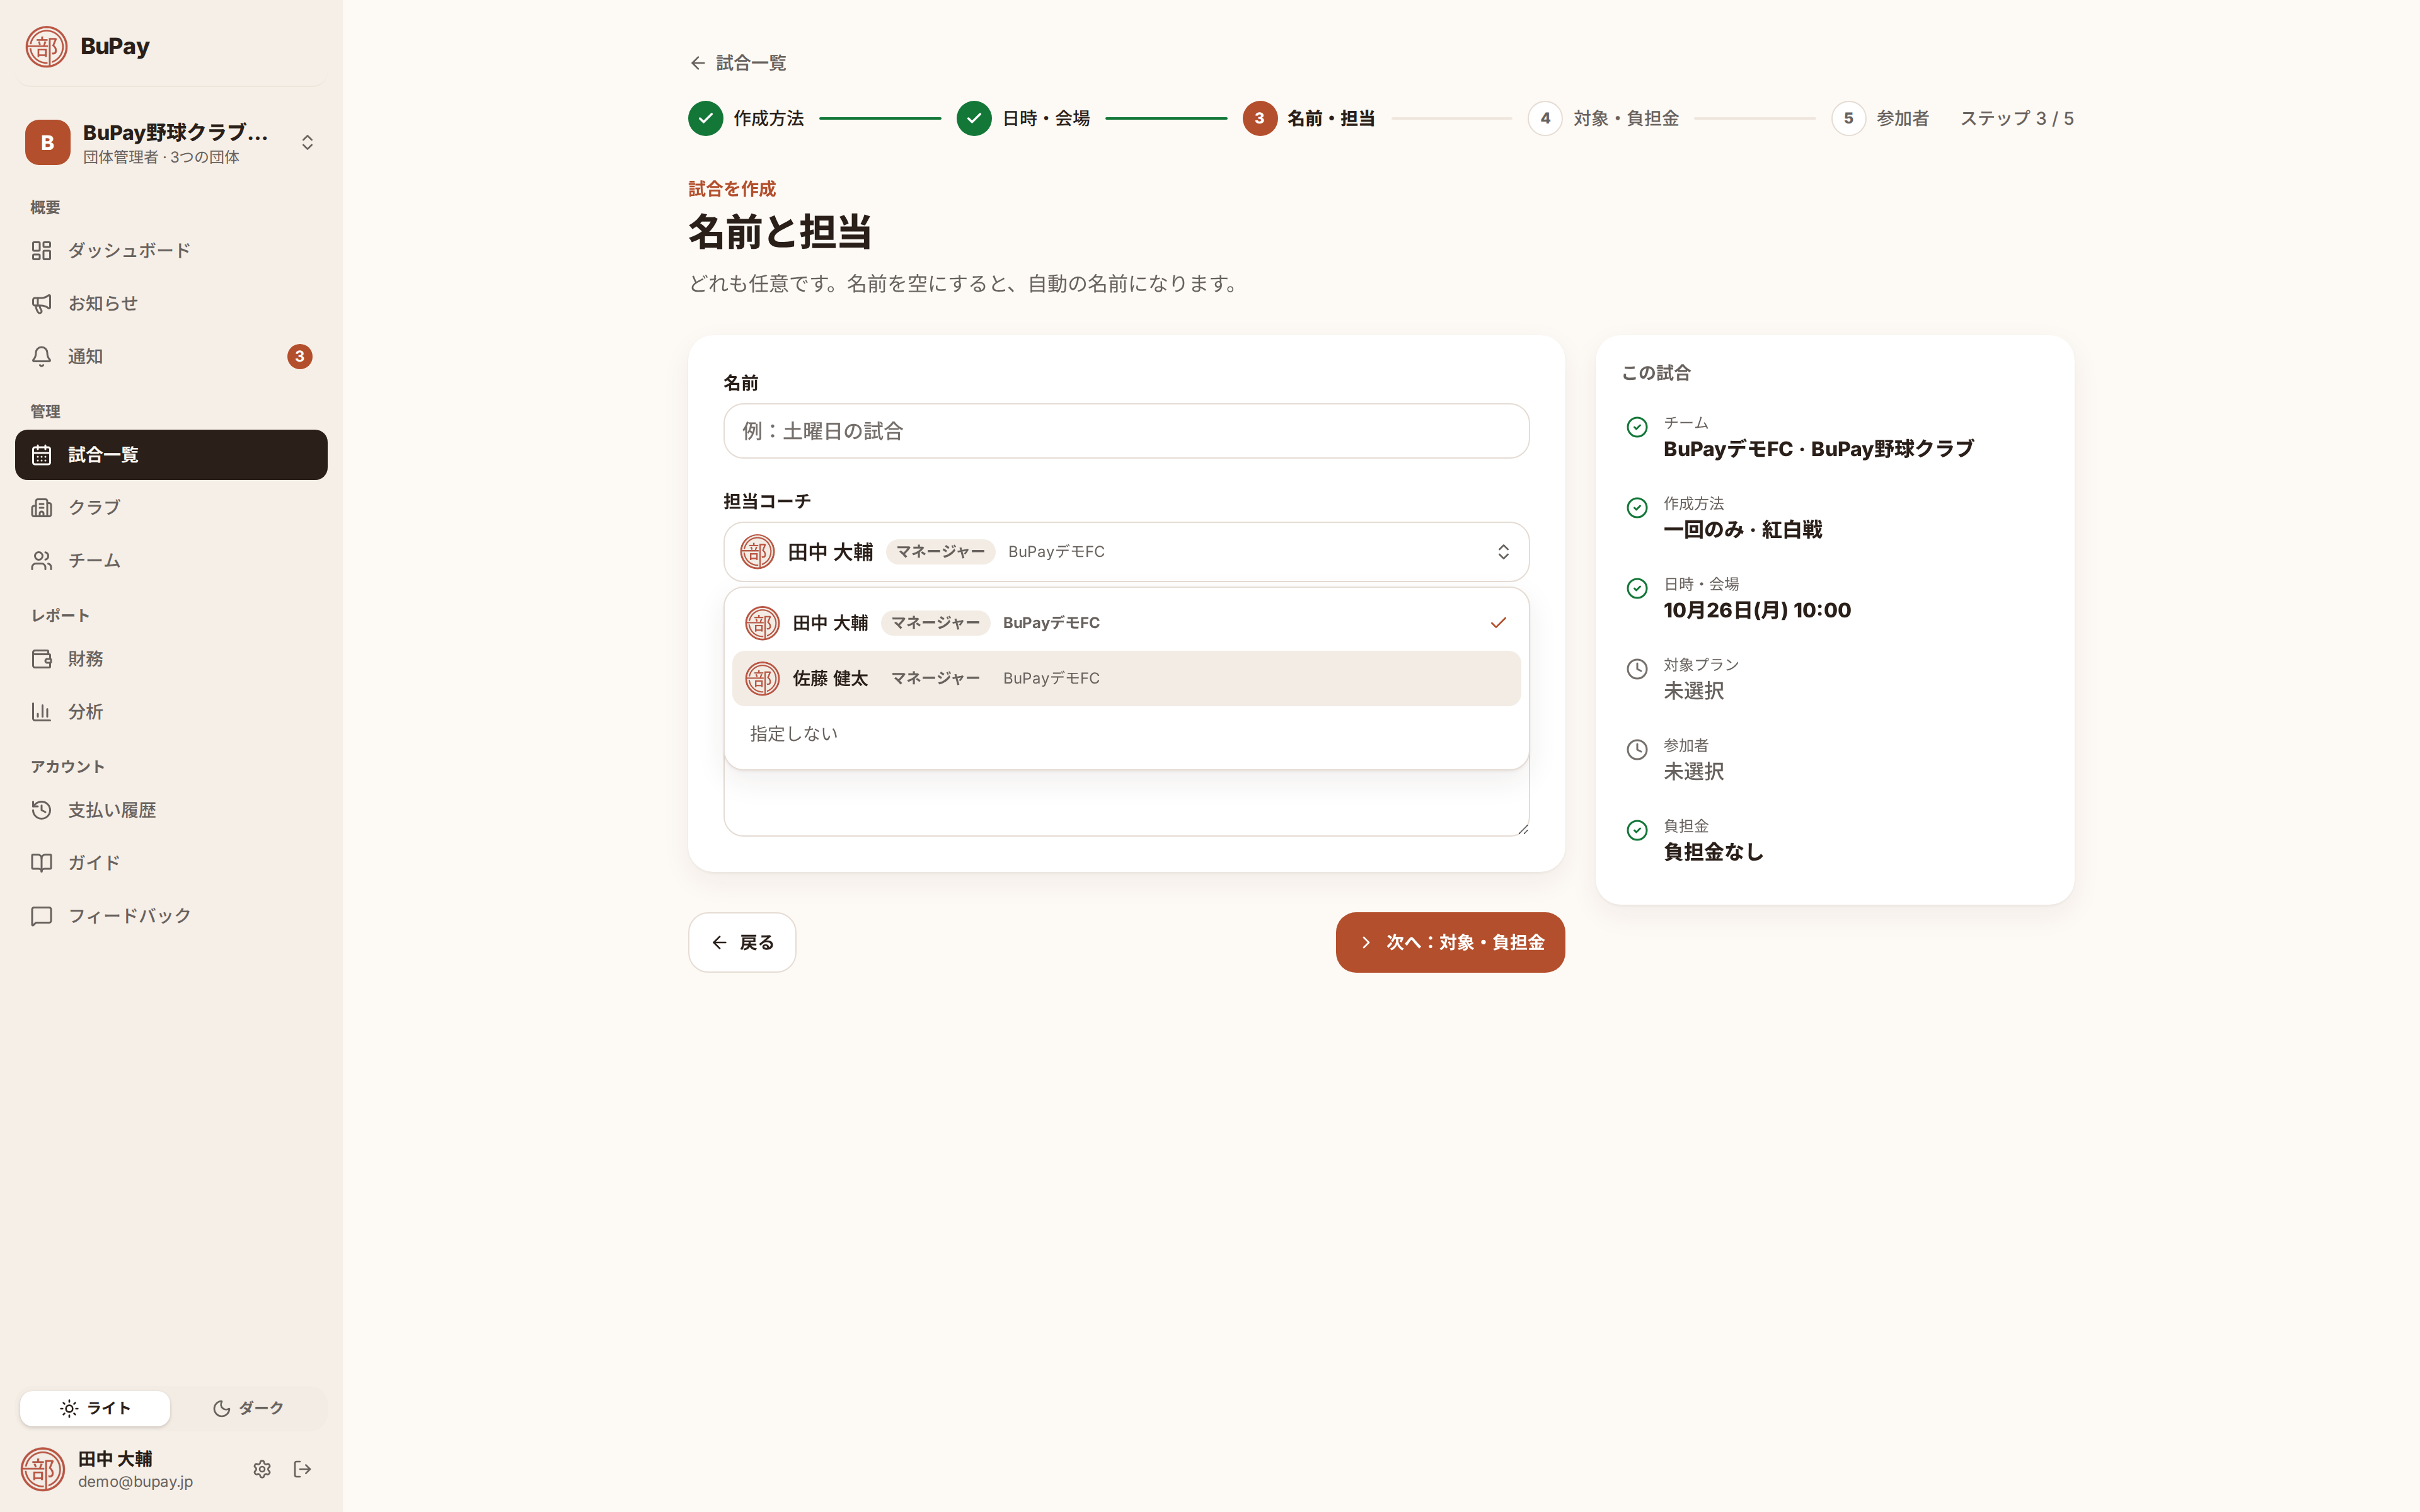Click the logout icon at sidebar bottom
This screenshot has width=2420, height=1512.
pos(302,1469)
